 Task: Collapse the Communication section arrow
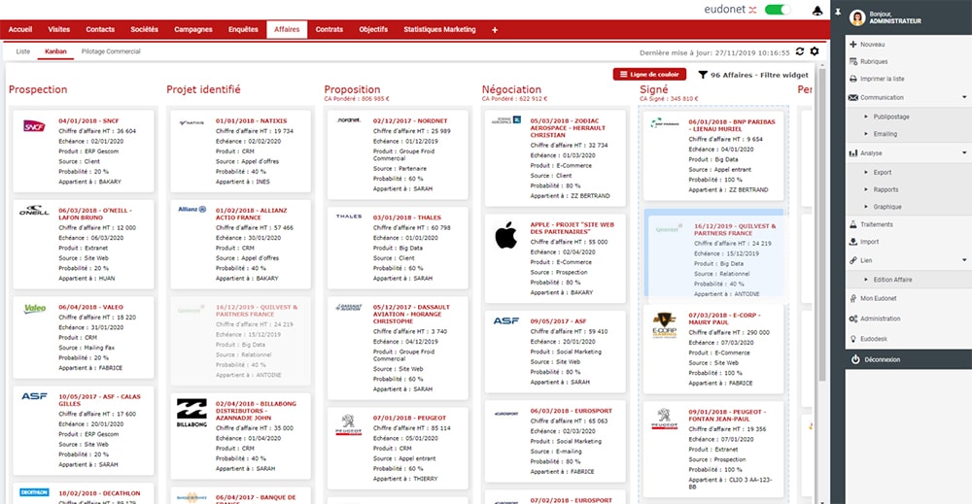(x=964, y=97)
